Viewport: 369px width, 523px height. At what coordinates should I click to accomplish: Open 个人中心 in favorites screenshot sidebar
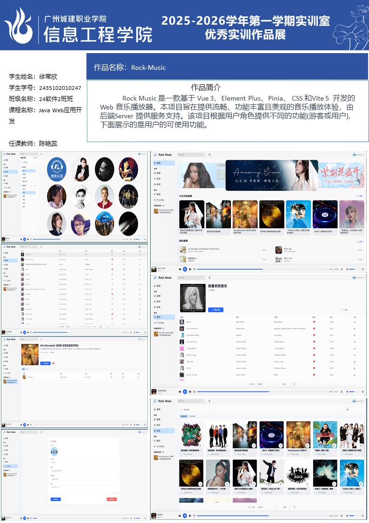tap(160, 322)
